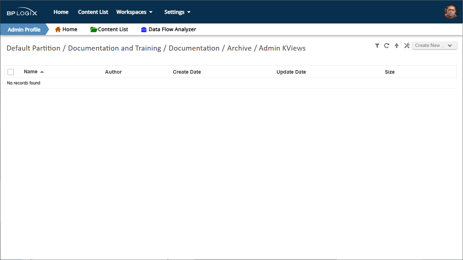Click the Name sort ascending arrow
Viewport: 463px width, 260px height.
(42, 72)
